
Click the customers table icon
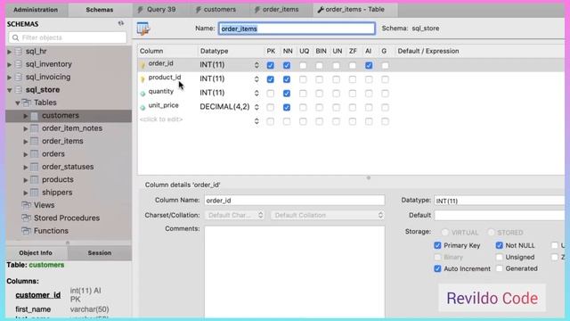(x=34, y=116)
